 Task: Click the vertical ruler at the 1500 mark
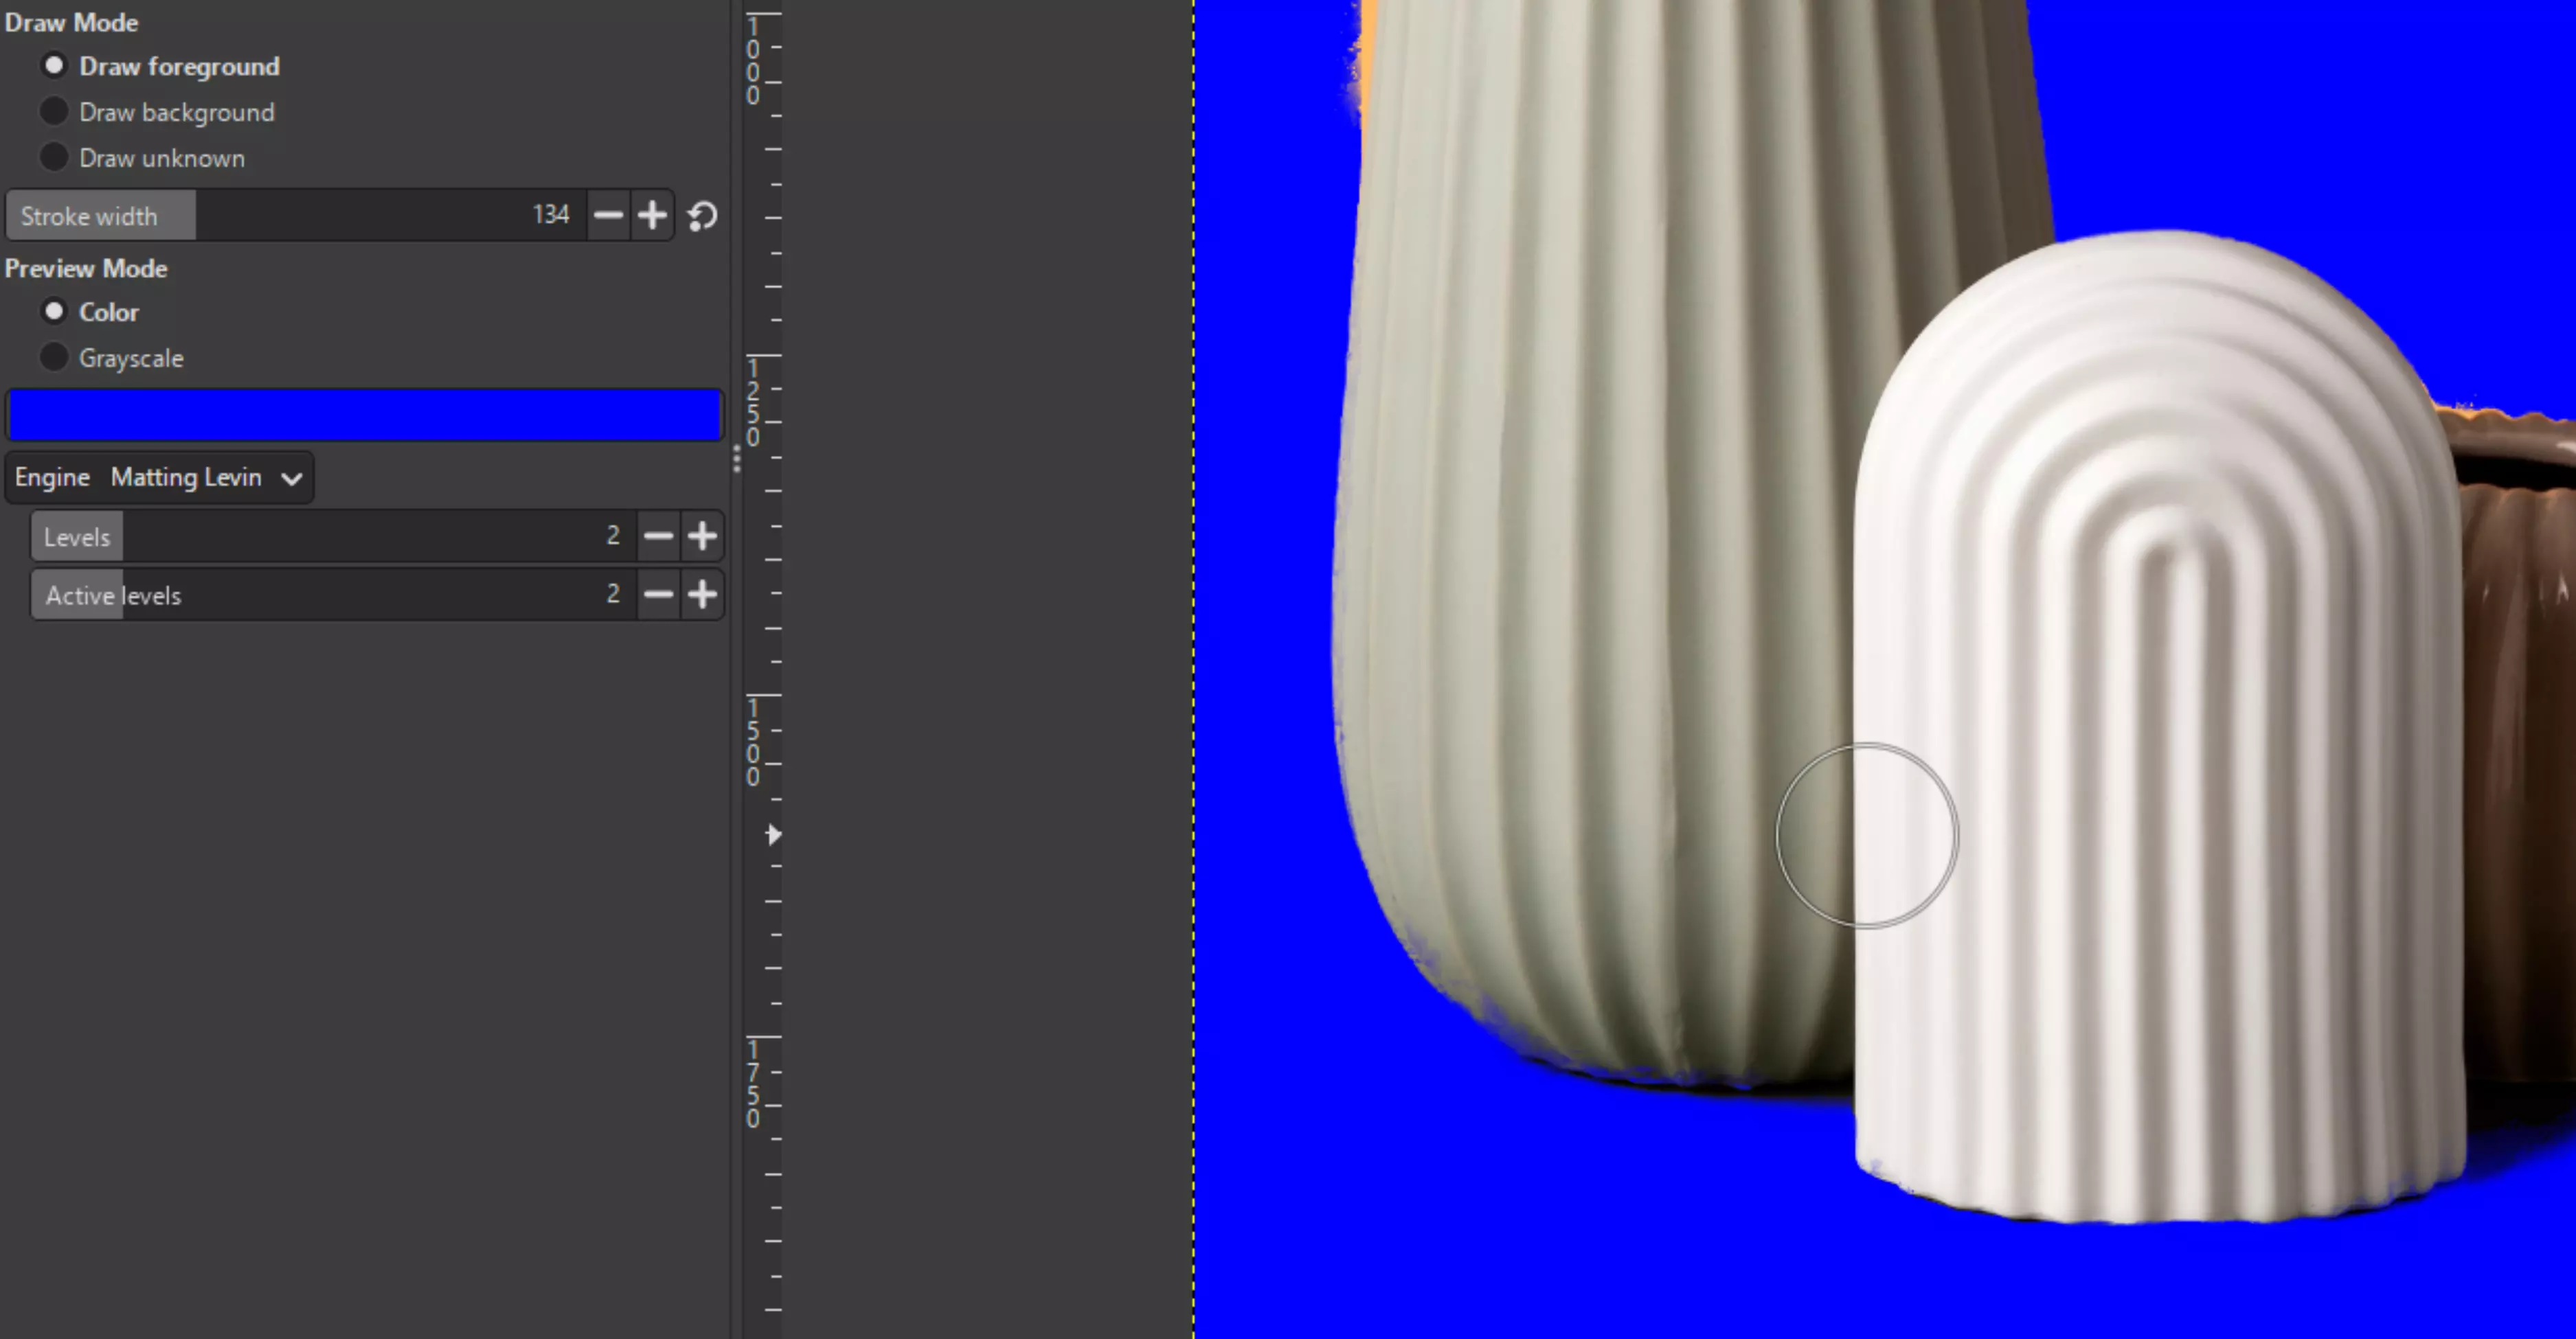coord(764,696)
